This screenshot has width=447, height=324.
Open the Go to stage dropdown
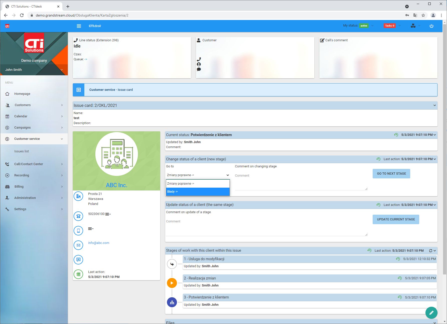198,175
